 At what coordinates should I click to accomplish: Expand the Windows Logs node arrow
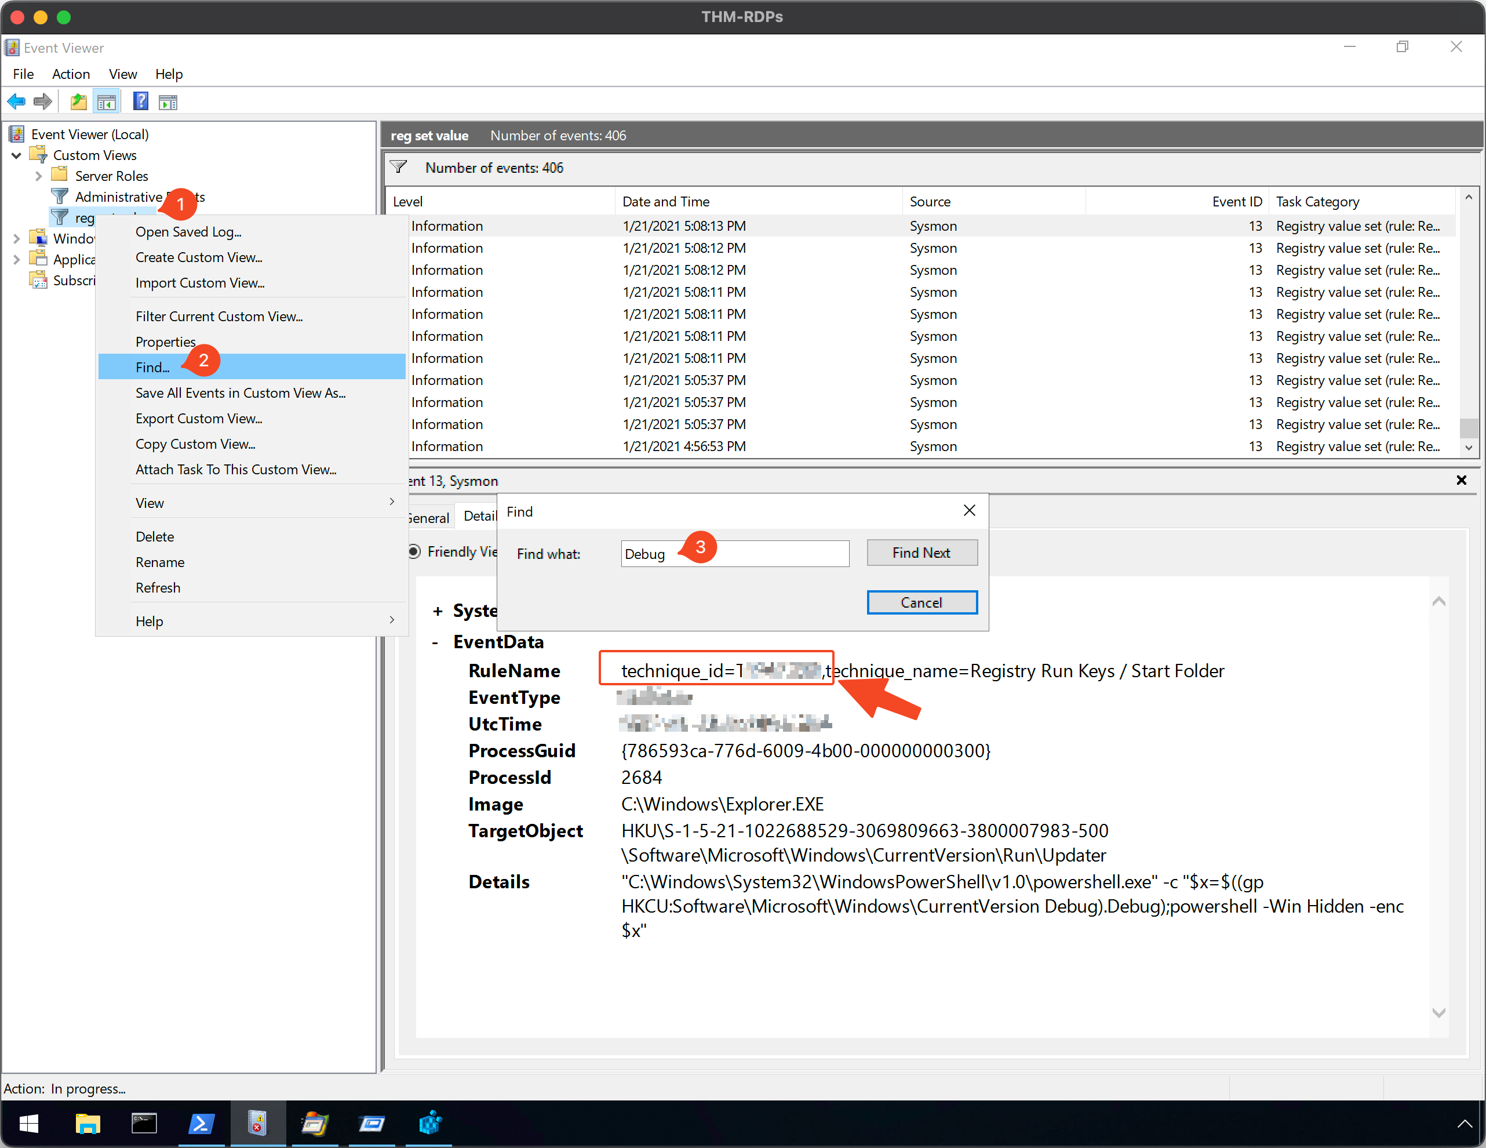pos(16,239)
